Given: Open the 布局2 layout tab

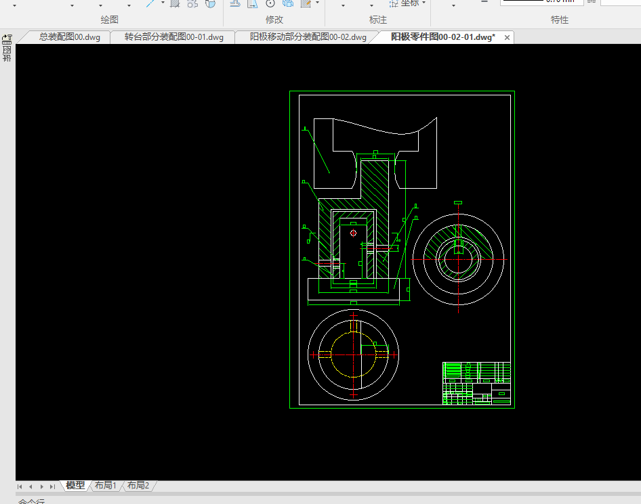Looking at the screenshot, I should point(138,485).
